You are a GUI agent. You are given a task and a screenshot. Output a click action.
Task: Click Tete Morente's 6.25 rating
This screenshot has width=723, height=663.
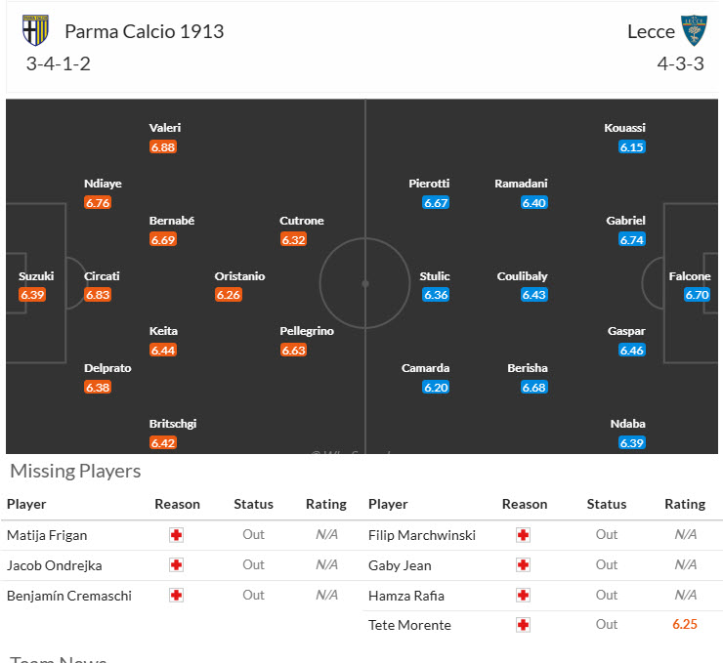pyautogui.click(x=685, y=625)
